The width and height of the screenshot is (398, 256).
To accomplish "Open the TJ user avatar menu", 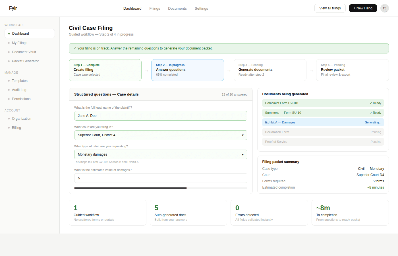I will (x=384, y=8).
